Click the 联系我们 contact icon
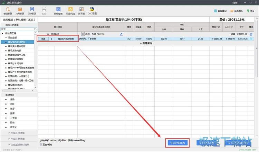The width and height of the screenshot is (259, 152). 237,11
